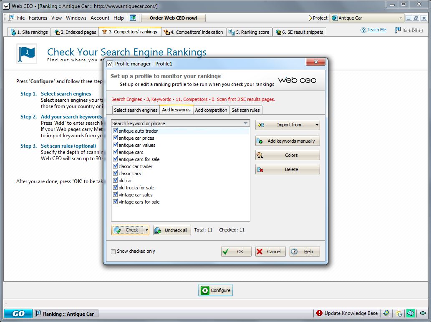
Task: Click the Cancel button in Profile manager
Action: pos(270,252)
